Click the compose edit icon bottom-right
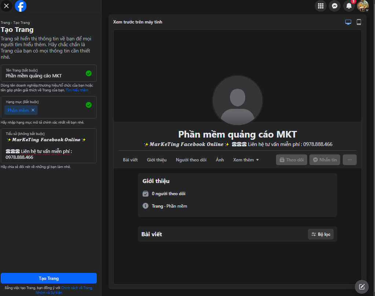This screenshot has width=375, height=296. (362, 286)
